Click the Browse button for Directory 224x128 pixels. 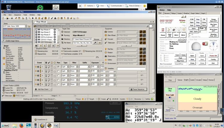[x=97, y=39]
